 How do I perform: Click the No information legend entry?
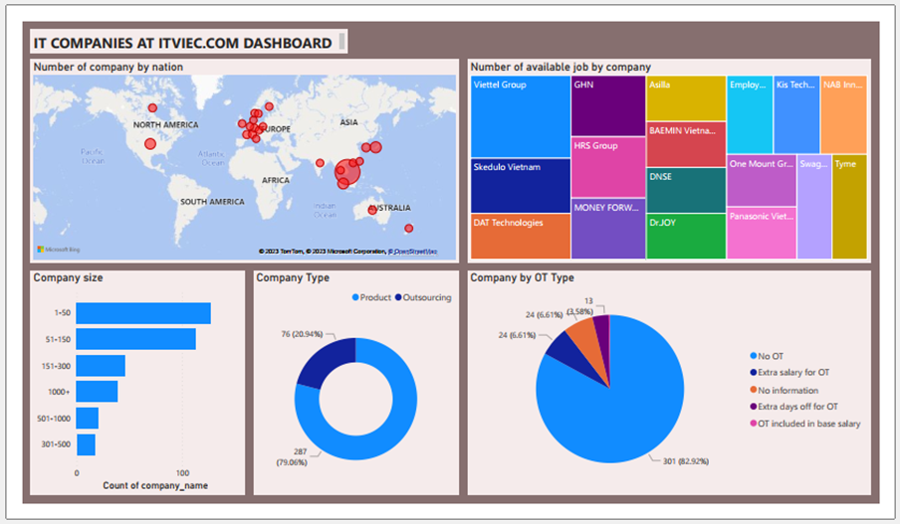[785, 390]
